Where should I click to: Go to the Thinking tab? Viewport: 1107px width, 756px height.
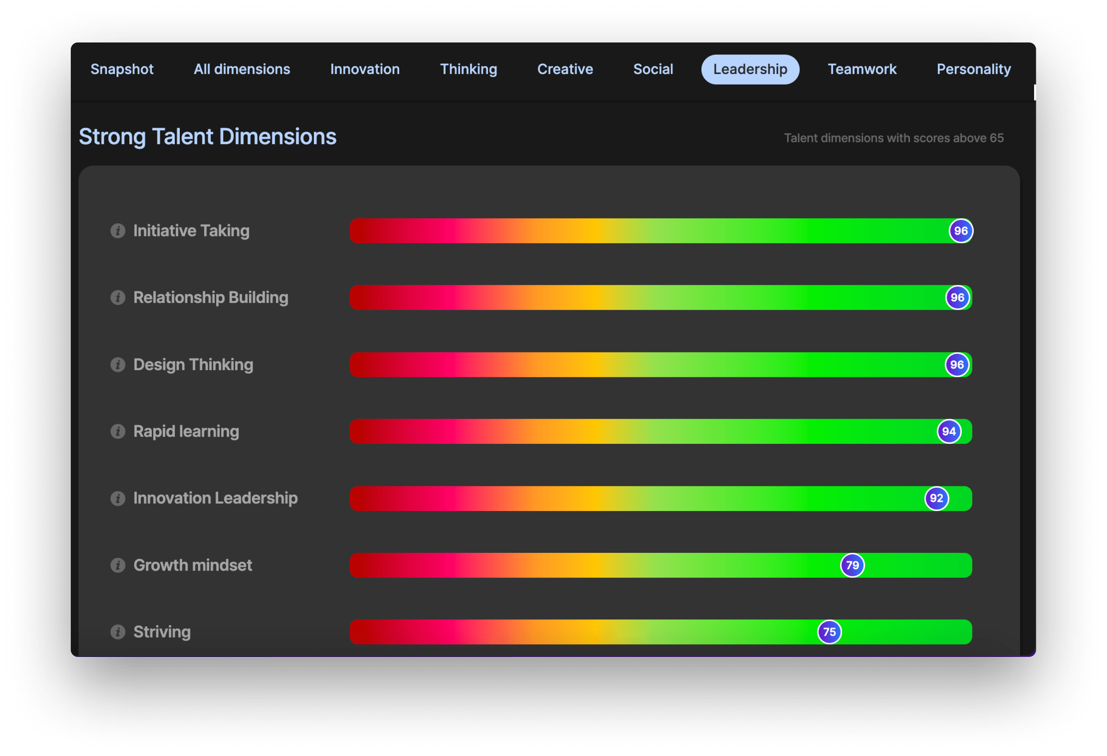point(468,70)
